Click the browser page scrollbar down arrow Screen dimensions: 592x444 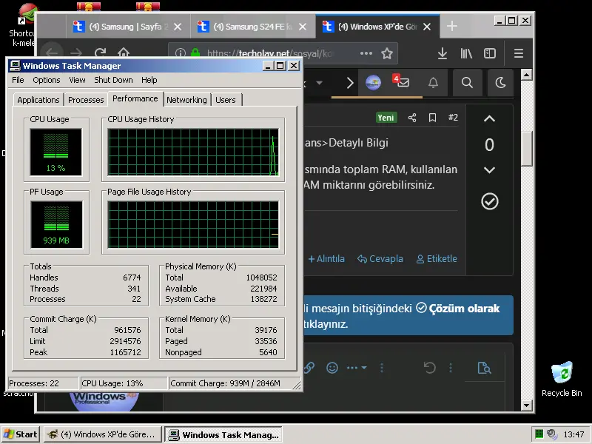527,406
